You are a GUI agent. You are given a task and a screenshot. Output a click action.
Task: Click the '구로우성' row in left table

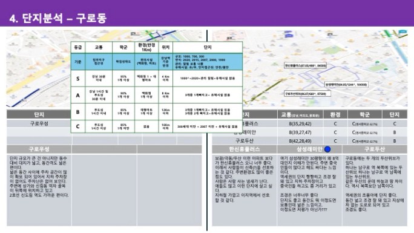(x=39, y=123)
